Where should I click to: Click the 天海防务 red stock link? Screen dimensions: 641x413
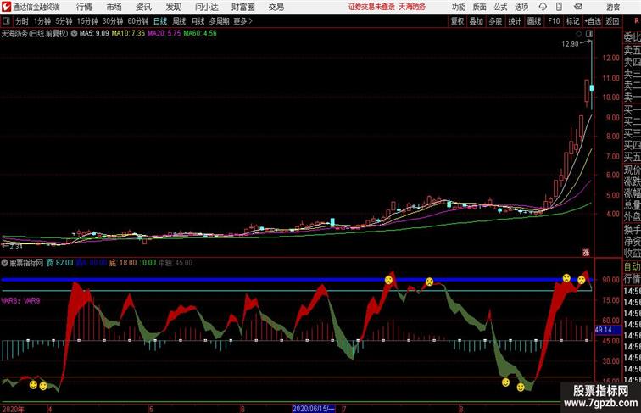412,7
